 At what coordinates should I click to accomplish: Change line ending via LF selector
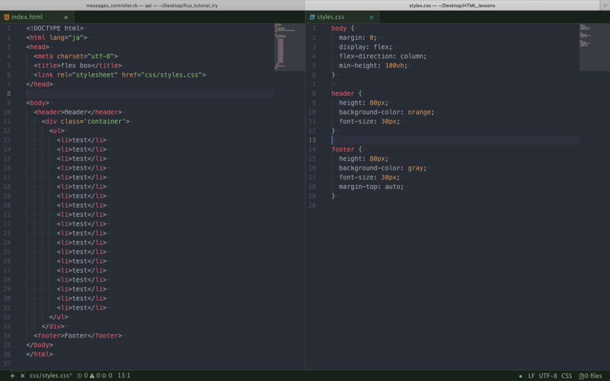[531, 376]
